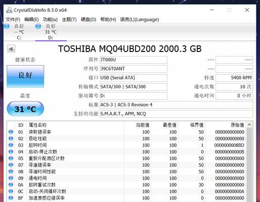Click status orb for attribute 07 寻道错误率

point(11,165)
